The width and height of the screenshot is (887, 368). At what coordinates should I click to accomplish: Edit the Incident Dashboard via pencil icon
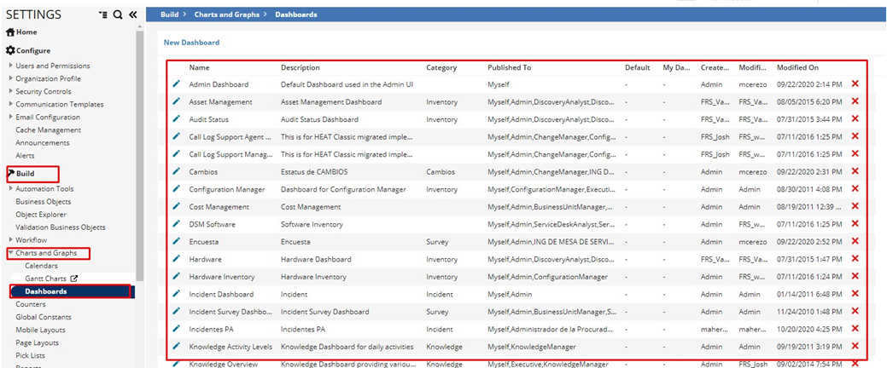(177, 294)
